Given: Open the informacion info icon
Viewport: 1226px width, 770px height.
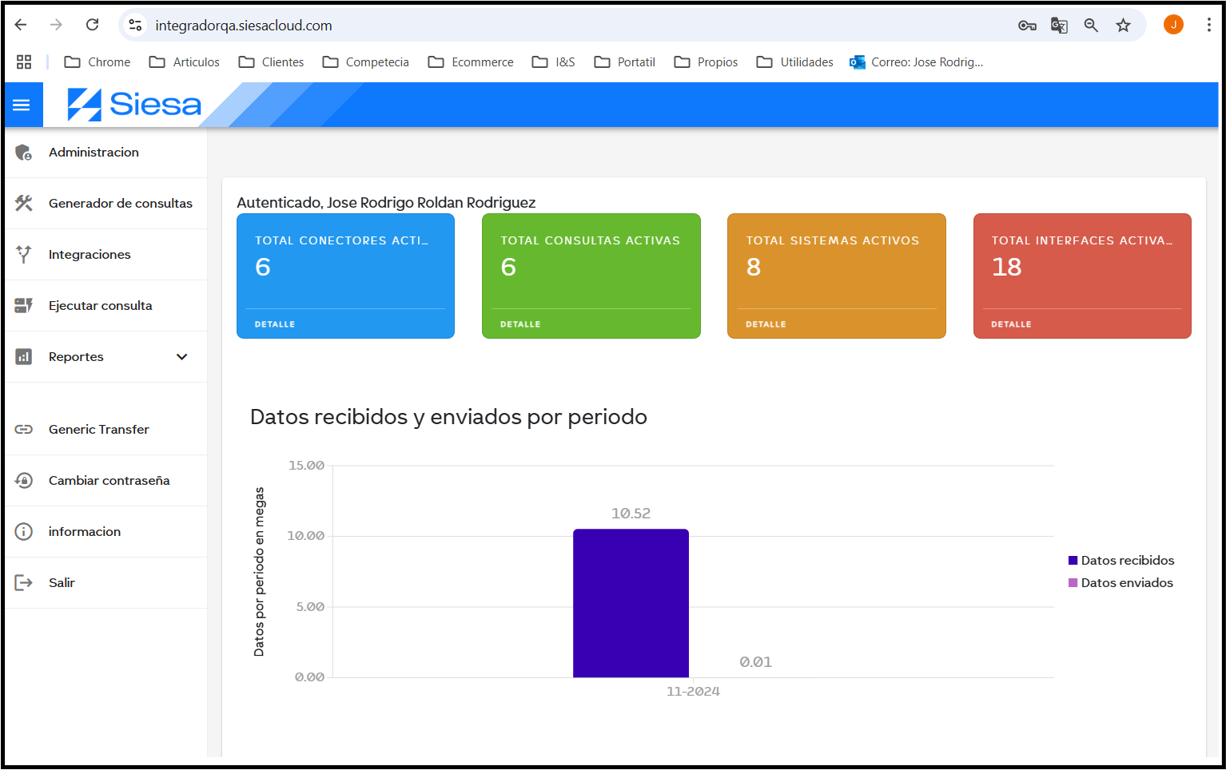Looking at the screenshot, I should pos(23,531).
